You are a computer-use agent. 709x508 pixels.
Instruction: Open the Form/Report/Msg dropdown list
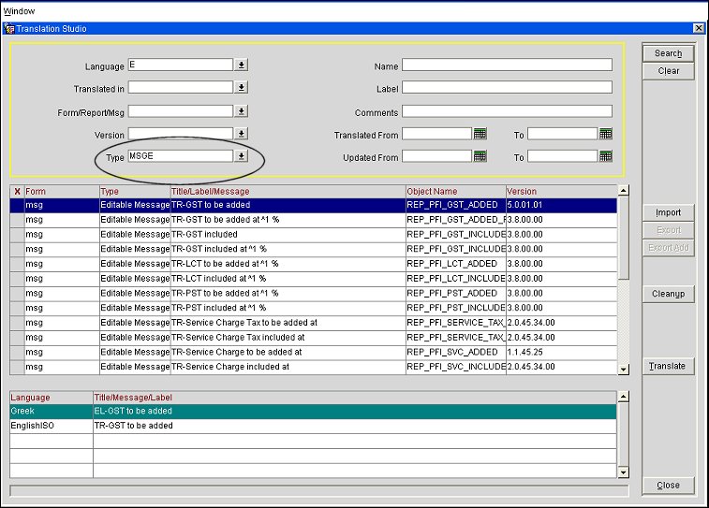(x=241, y=111)
